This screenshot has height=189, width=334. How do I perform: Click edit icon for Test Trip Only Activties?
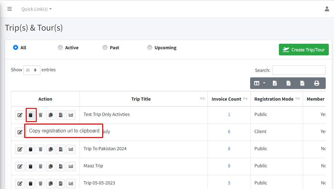[x=20, y=115]
